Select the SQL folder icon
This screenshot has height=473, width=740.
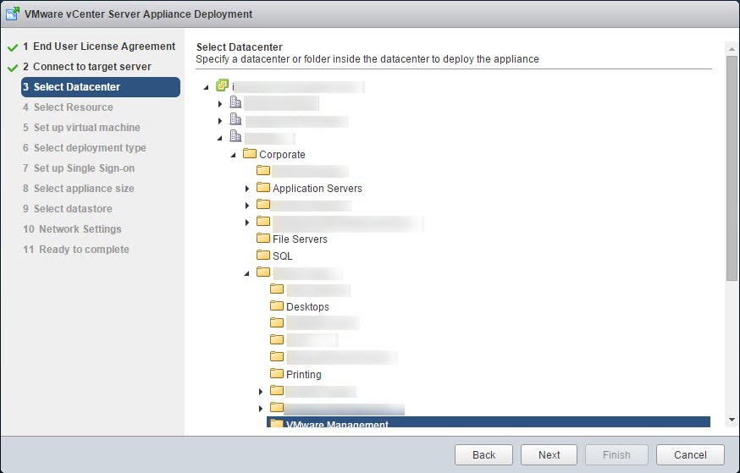pos(262,255)
